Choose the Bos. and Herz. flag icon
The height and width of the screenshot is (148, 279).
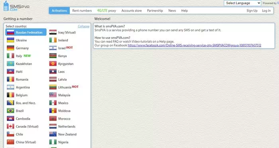pos(10,103)
